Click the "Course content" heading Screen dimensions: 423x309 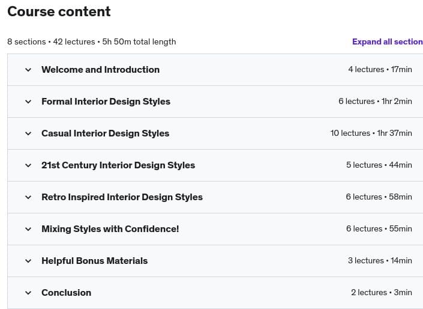[59, 11]
